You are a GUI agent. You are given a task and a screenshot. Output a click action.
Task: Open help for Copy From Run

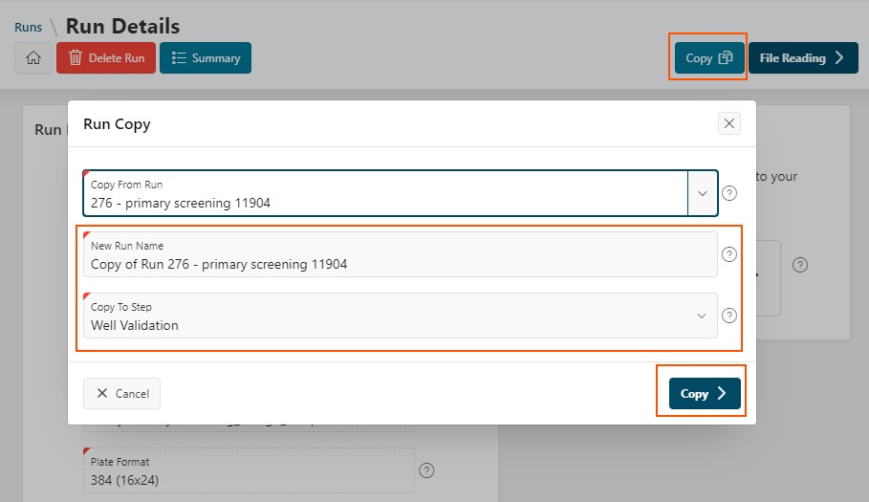click(729, 193)
